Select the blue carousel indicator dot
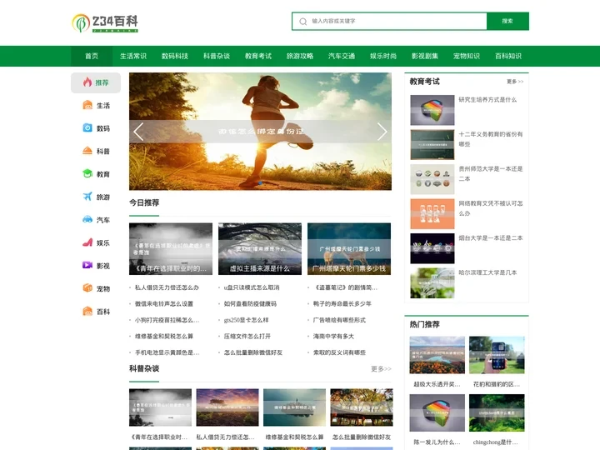The image size is (600, 450). click(260, 183)
